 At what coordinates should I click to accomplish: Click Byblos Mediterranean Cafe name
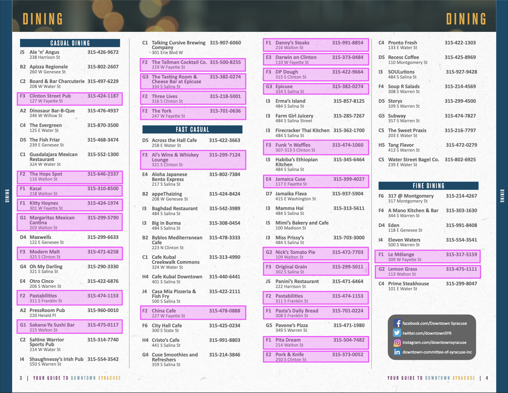[x=177, y=240]
